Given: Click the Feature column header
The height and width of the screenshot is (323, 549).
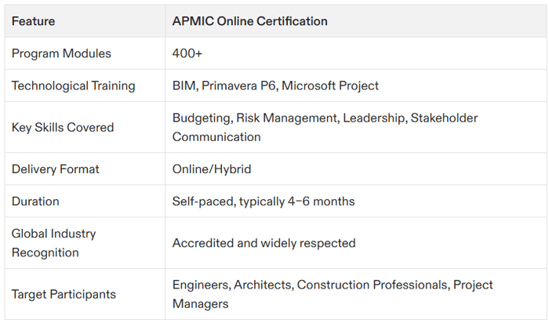Looking at the screenshot, I should pyautogui.click(x=33, y=21).
